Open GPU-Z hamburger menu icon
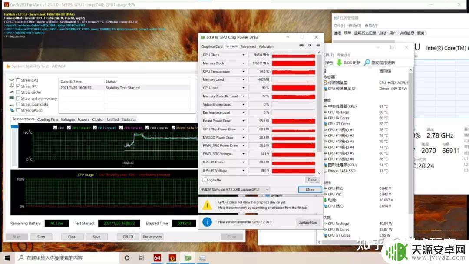The height and width of the screenshot is (264, 469). click(x=318, y=46)
